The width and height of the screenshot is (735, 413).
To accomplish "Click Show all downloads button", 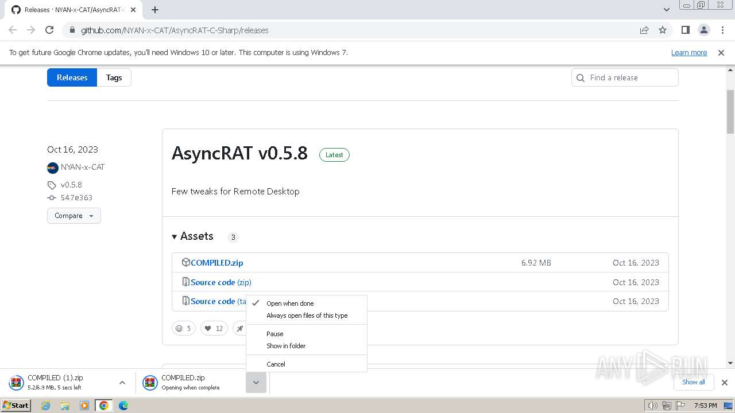I will pos(693,382).
